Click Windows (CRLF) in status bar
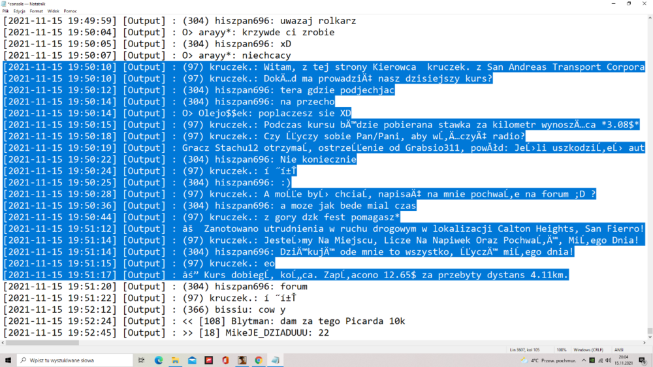 [588, 350]
